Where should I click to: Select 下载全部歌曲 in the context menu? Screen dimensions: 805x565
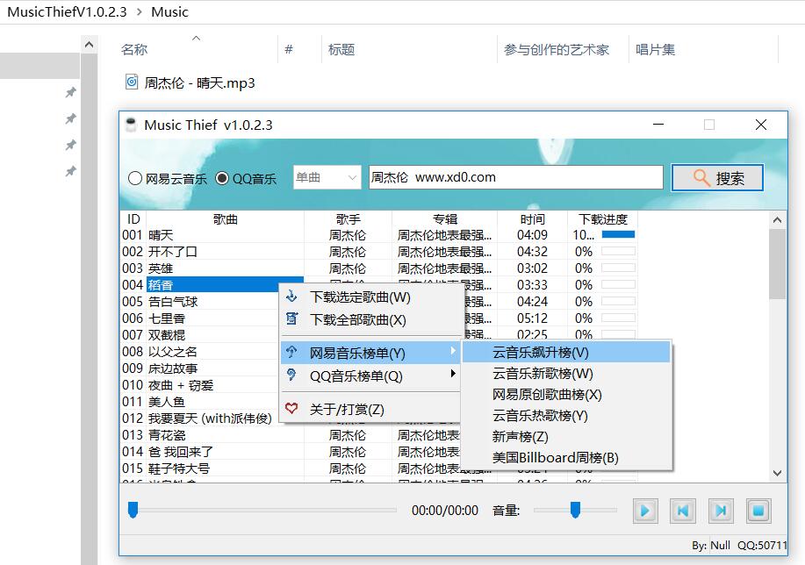tap(358, 320)
